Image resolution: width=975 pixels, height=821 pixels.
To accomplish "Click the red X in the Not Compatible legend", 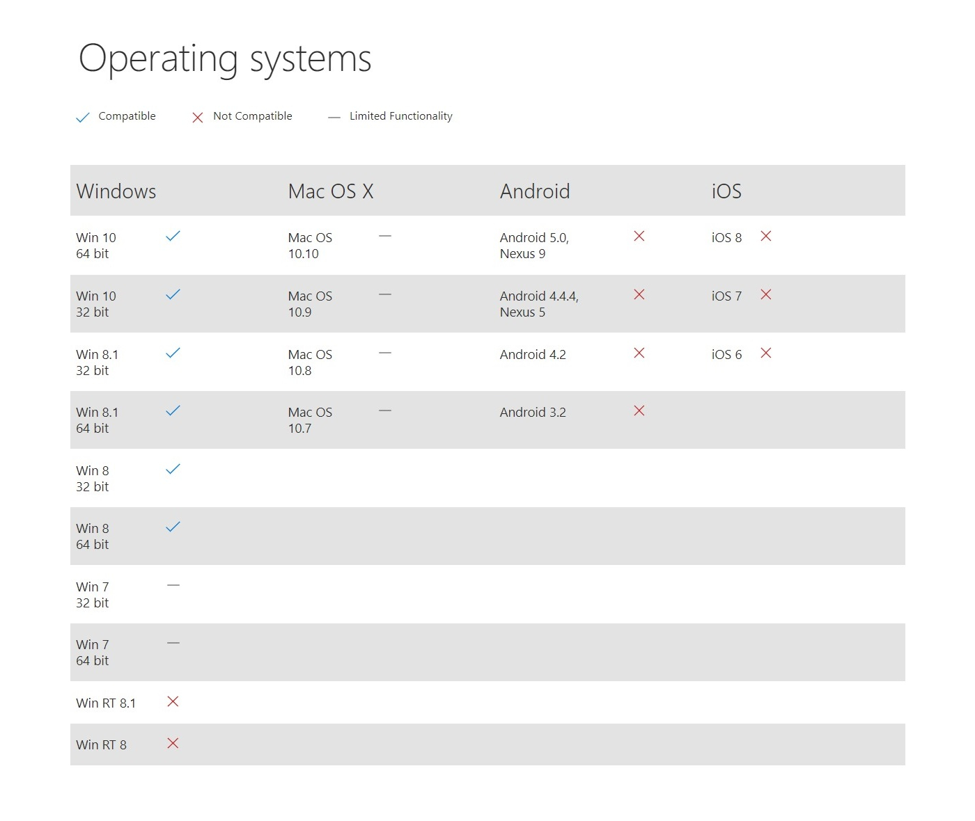I will coord(198,118).
